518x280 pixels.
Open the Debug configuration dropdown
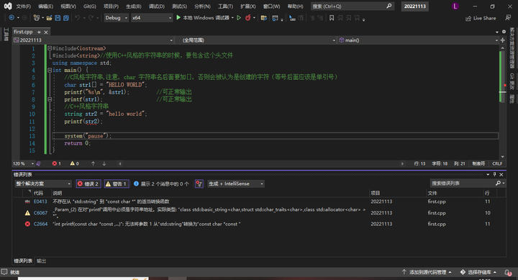[x=116, y=18]
